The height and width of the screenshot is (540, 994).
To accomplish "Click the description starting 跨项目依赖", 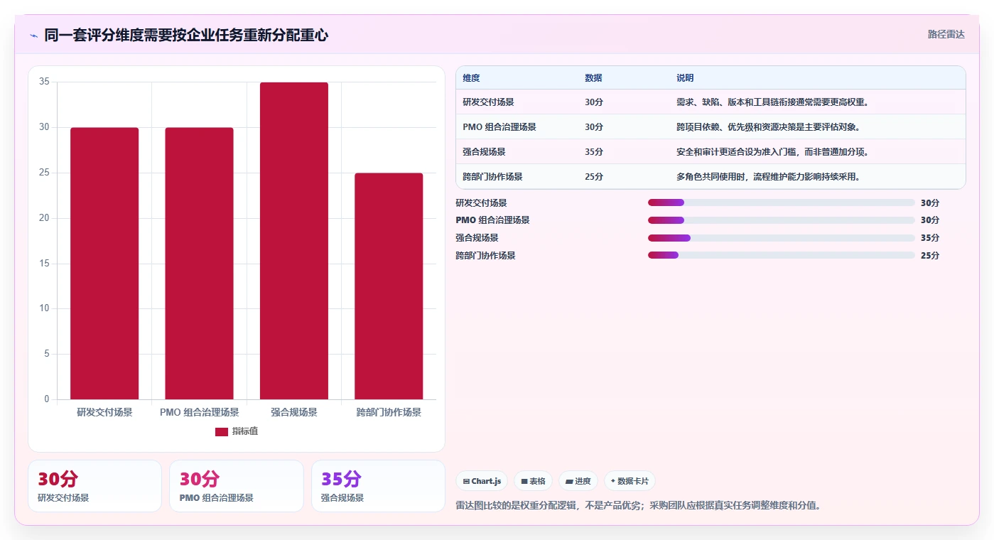I will (768, 127).
